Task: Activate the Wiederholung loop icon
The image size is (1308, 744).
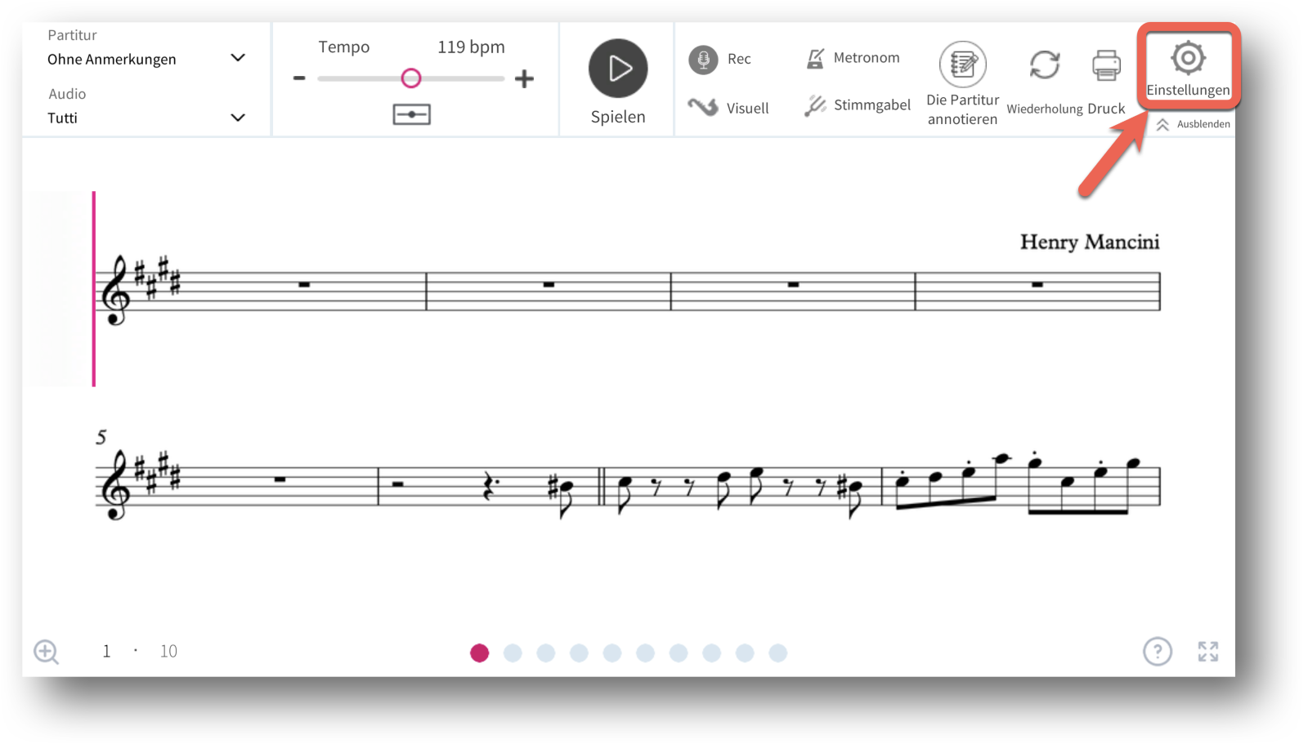Action: coord(1045,65)
